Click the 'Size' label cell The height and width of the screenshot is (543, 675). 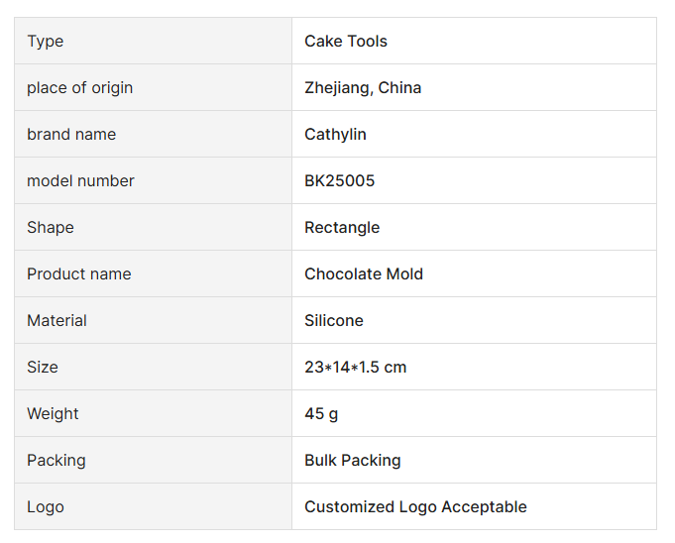point(43,368)
